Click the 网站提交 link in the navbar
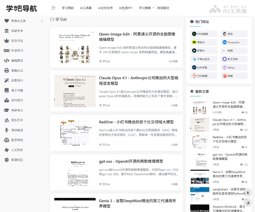The width and height of the screenshot is (255, 212). click(x=162, y=8)
